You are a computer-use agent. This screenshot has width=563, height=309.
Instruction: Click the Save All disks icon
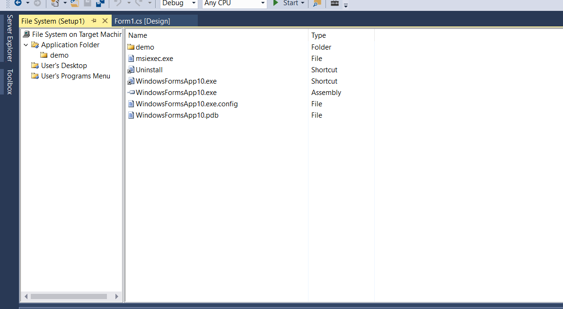[x=100, y=3]
